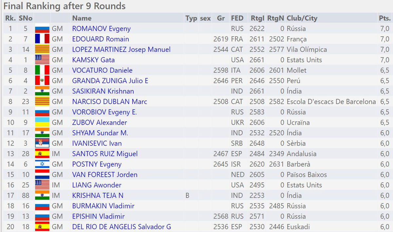
Task: Click the Dutch flag beside VAN FOREEST
Action: pos(42,175)
